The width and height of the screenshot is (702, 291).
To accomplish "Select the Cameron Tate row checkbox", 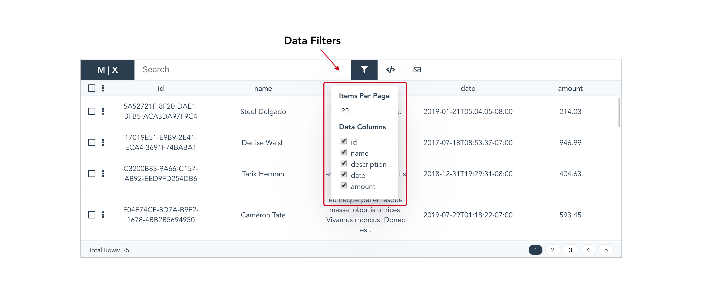I will pyautogui.click(x=92, y=215).
